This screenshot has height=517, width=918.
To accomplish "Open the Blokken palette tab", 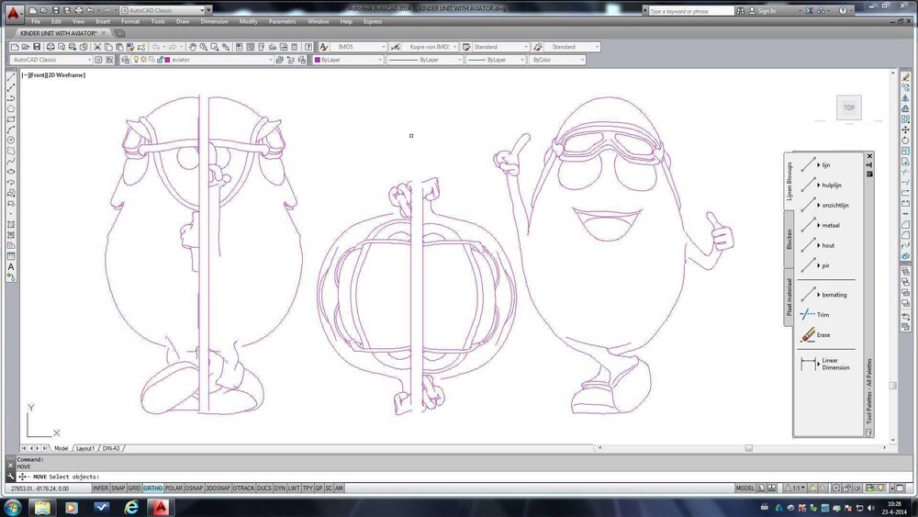I will (789, 239).
